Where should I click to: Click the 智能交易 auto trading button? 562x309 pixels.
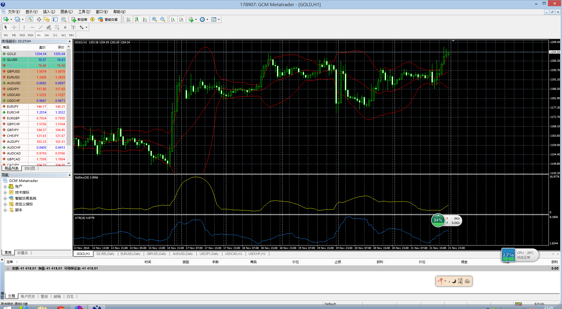click(108, 19)
